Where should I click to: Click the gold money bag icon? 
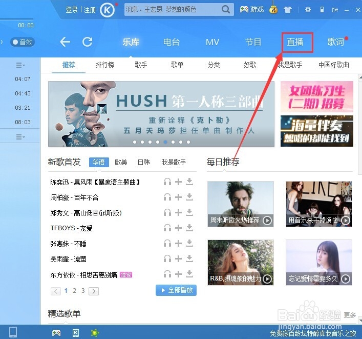(273, 9)
